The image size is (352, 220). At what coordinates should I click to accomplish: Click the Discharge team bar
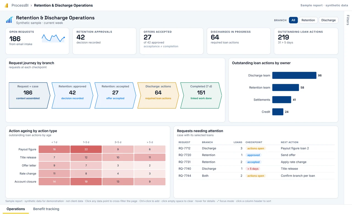pos(294,75)
